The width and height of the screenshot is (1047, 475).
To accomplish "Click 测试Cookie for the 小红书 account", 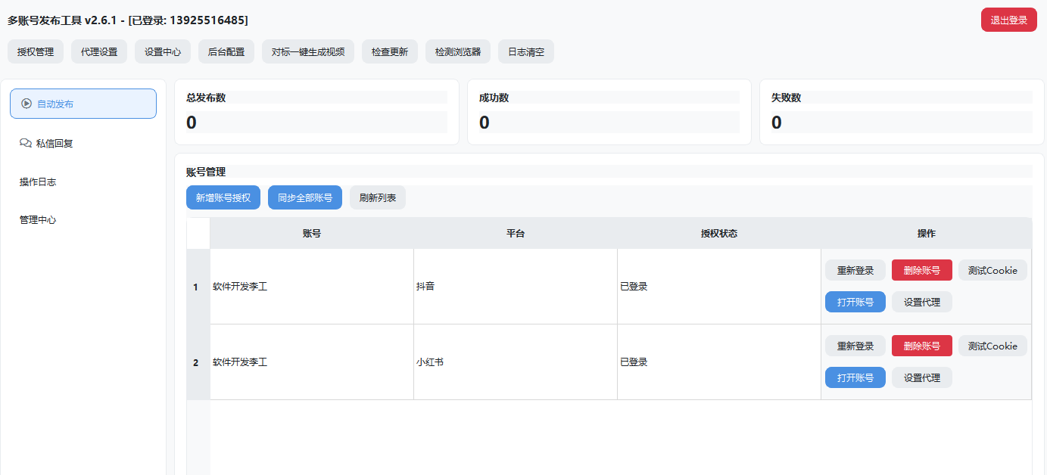I will click(992, 346).
